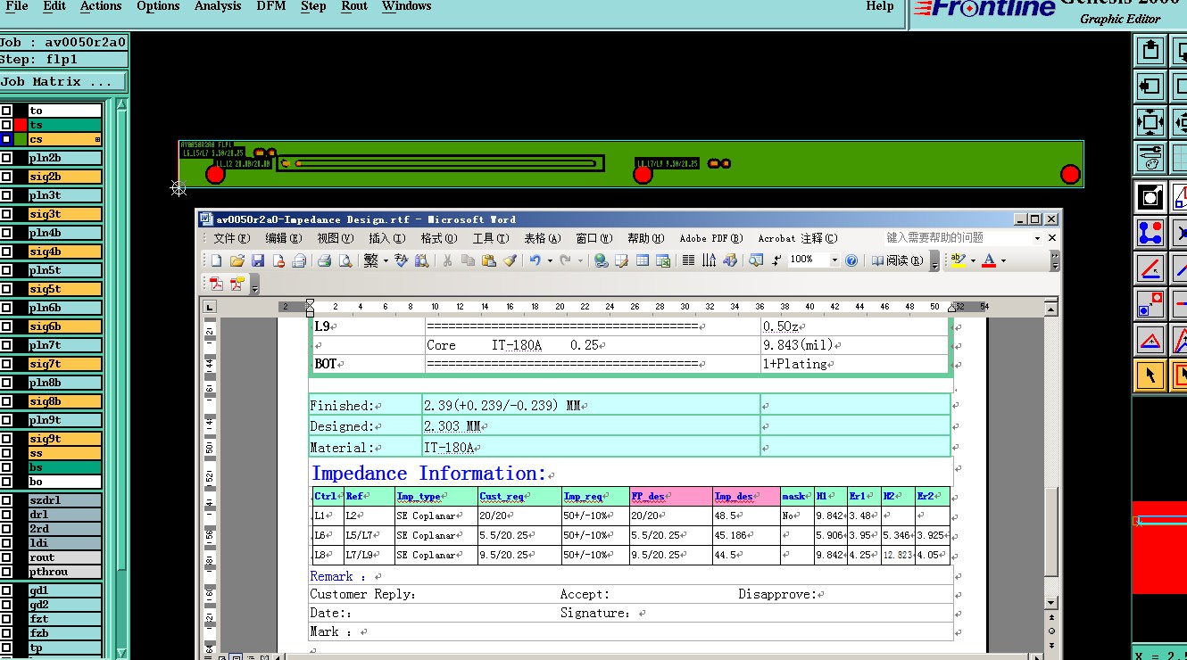Click green color swatch of layer cs
This screenshot has height=660, width=1187.
(20, 139)
